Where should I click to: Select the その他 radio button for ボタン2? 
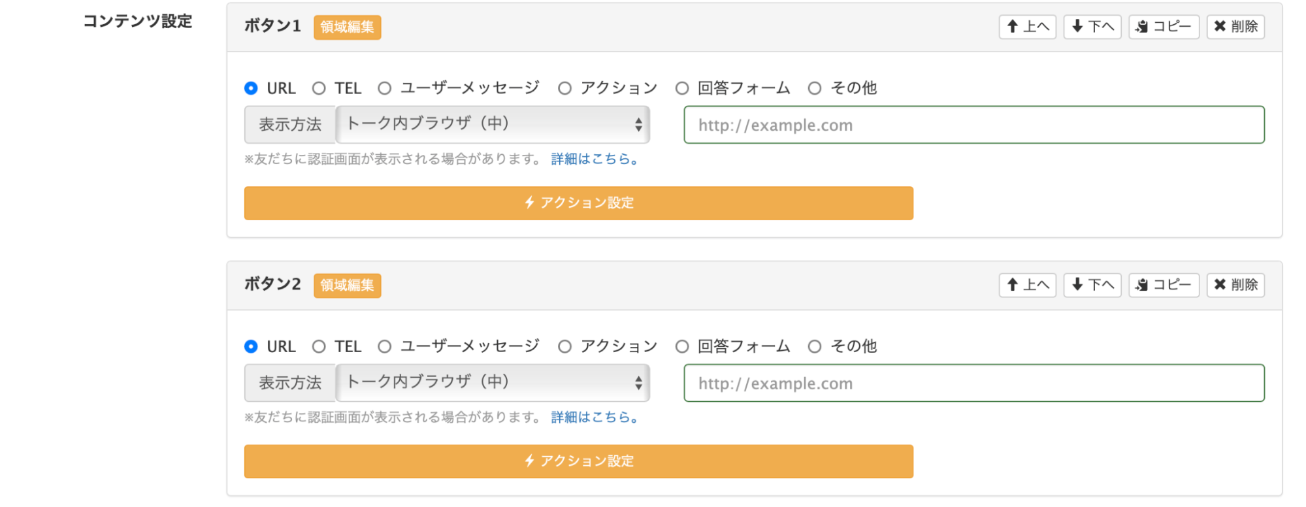pyautogui.click(x=814, y=346)
